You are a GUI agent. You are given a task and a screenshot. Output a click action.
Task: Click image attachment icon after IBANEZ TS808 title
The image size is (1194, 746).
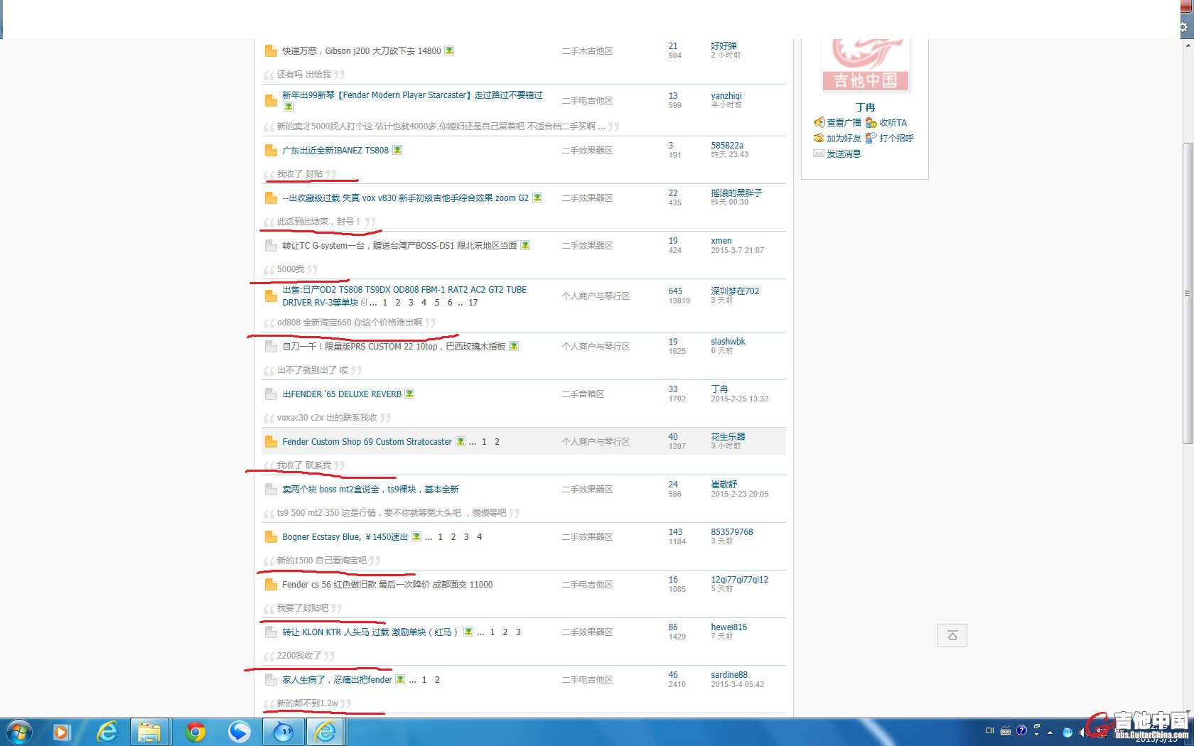click(x=397, y=150)
